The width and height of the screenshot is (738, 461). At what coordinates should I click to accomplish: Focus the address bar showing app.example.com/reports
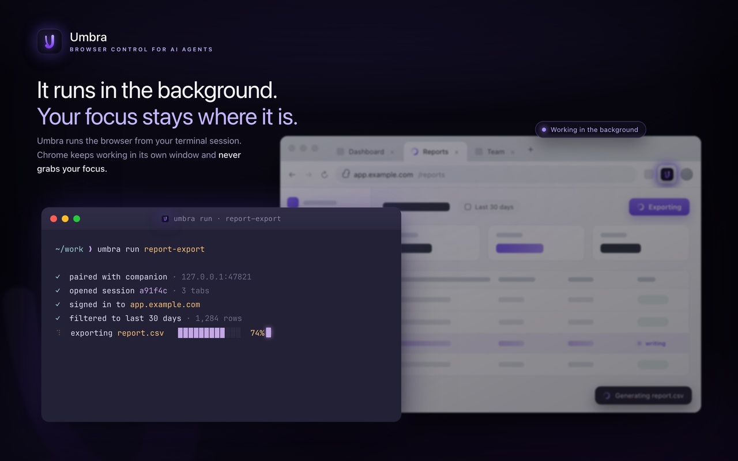[487, 174]
